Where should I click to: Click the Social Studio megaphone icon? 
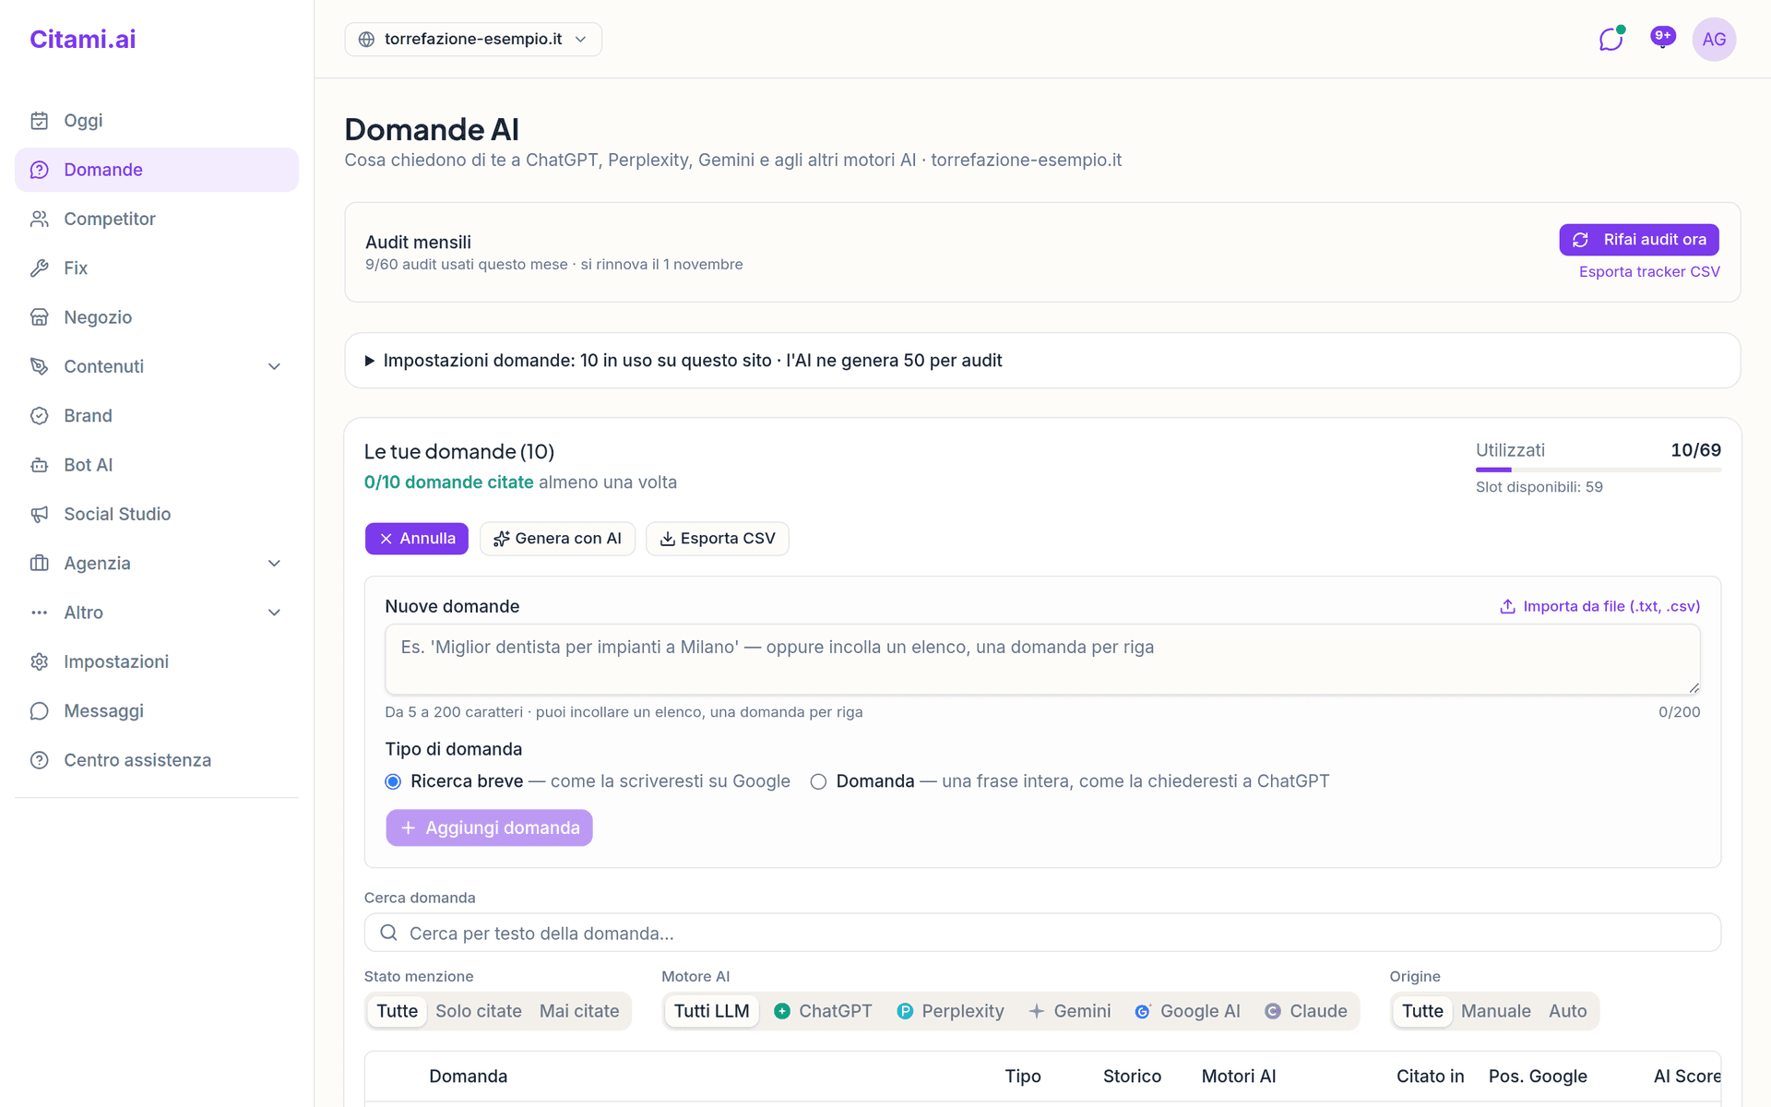pos(39,514)
